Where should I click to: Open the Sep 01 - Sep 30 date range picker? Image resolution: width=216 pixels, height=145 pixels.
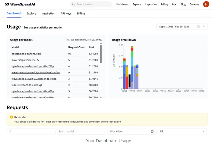click(182, 27)
